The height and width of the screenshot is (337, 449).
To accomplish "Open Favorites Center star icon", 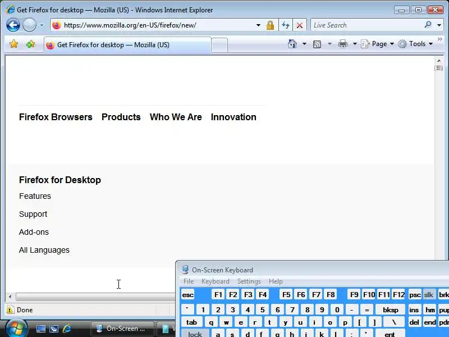I will click(x=13, y=44).
